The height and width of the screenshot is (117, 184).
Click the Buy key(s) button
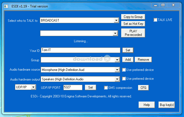pyautogui.click(x=167, y=105)
